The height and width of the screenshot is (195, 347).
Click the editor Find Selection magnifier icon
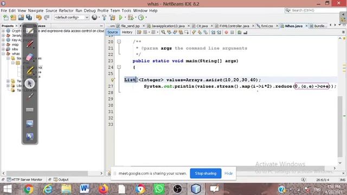click(x=163, y=32)
